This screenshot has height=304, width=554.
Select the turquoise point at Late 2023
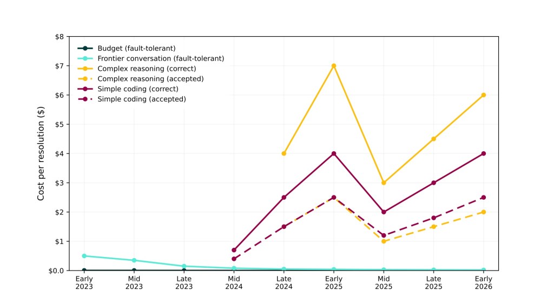[x=184, y=266]
